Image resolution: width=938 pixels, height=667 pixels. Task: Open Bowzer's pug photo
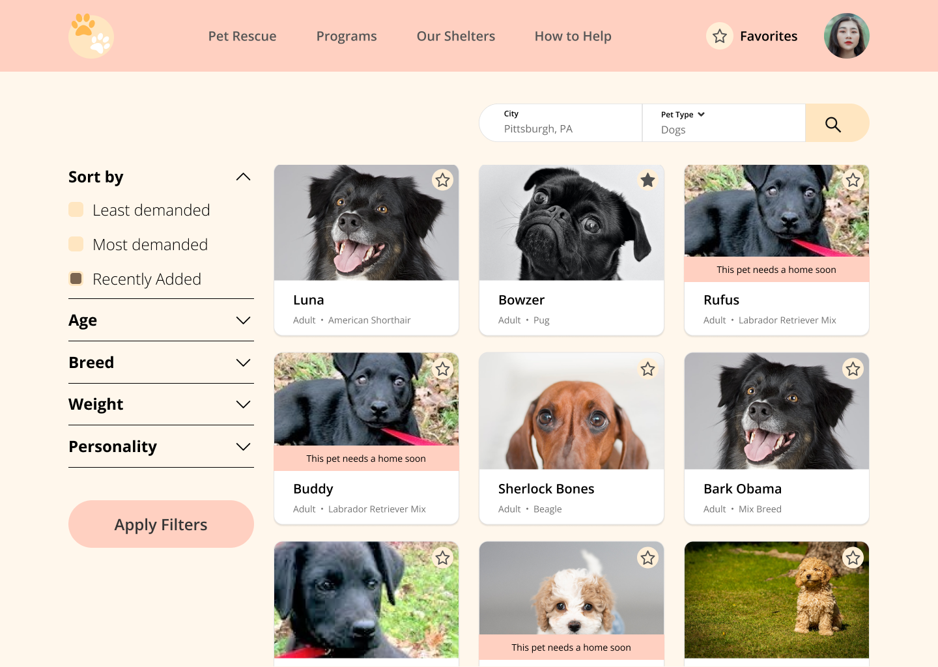pos(572,223)
